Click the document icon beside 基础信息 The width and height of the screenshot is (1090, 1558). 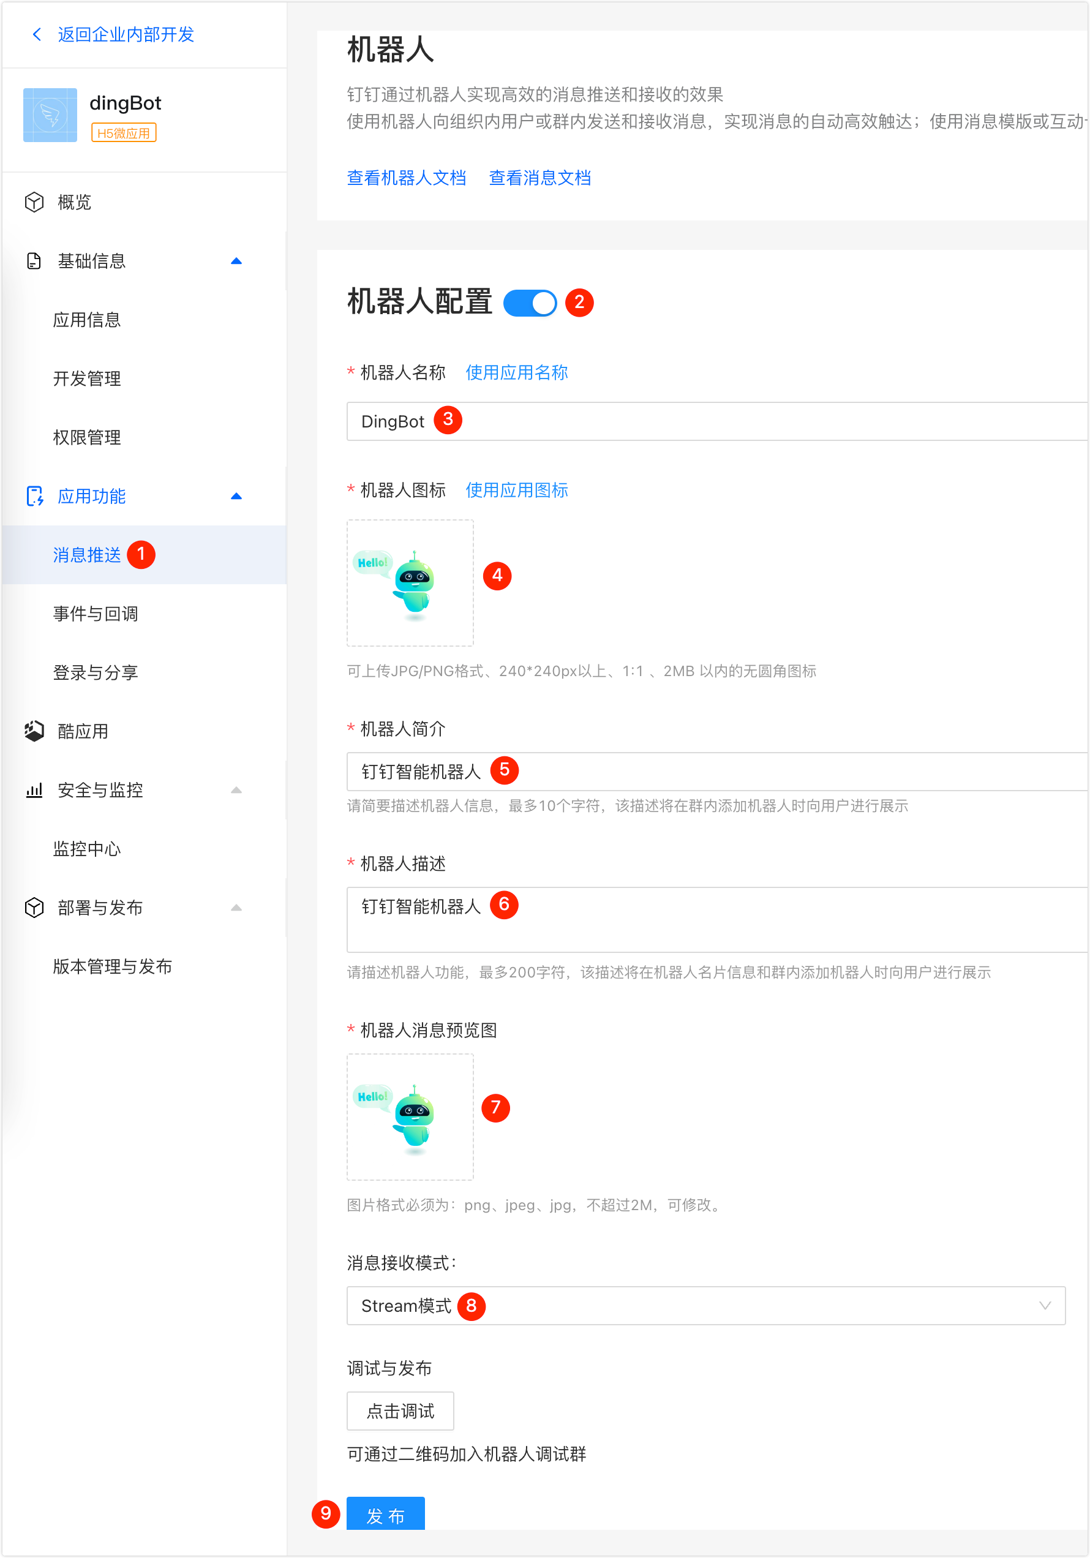34,262
